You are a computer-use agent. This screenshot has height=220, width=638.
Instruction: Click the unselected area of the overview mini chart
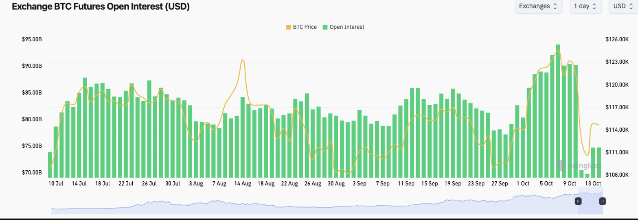tap(295, 208)
